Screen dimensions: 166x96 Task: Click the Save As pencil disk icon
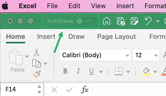pos(134,21)
